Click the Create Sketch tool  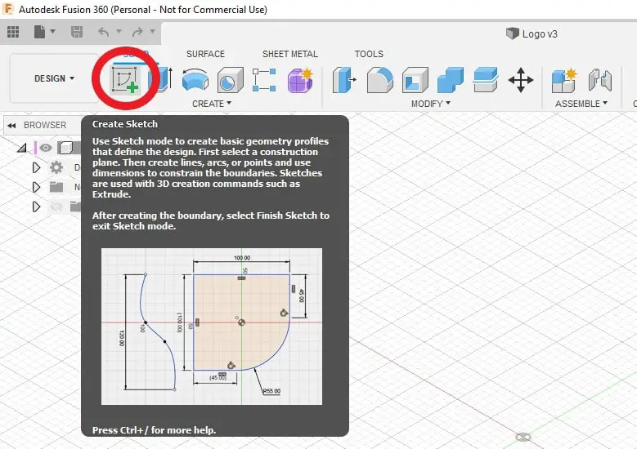coord(126,80)
